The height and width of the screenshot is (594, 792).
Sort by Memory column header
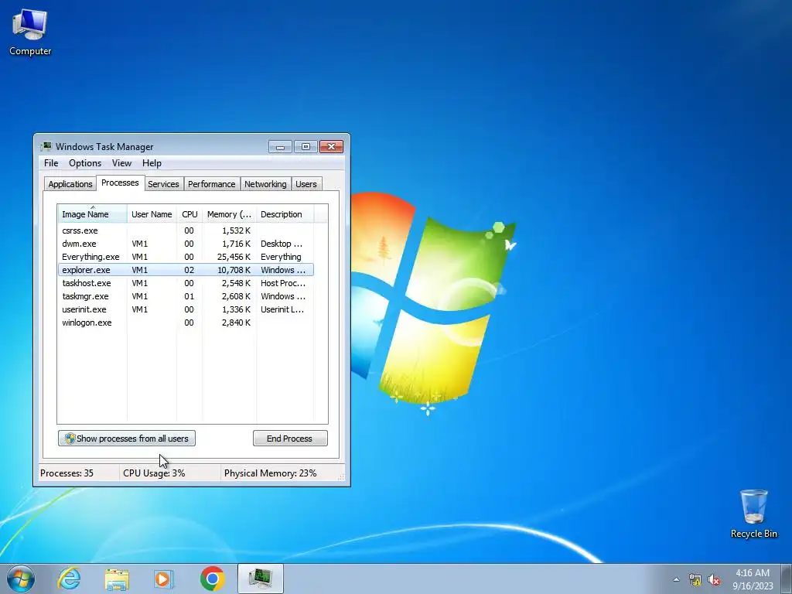point(229,214)
